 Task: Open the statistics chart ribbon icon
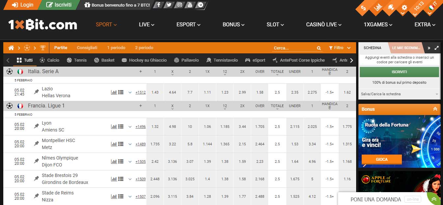(378, 7)
